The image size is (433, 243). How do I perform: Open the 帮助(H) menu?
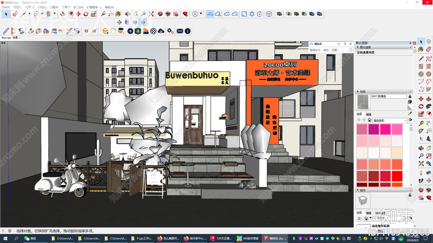[109, 7]
